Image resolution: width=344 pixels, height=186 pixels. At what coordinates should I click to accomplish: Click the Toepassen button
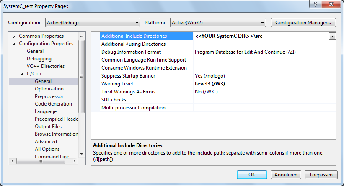point(321,175)
